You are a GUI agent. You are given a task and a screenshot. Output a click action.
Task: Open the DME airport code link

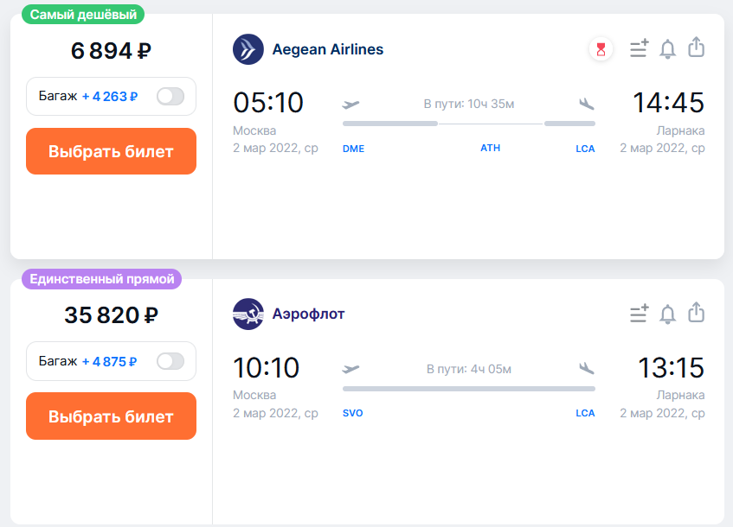[x=353, y=149]
